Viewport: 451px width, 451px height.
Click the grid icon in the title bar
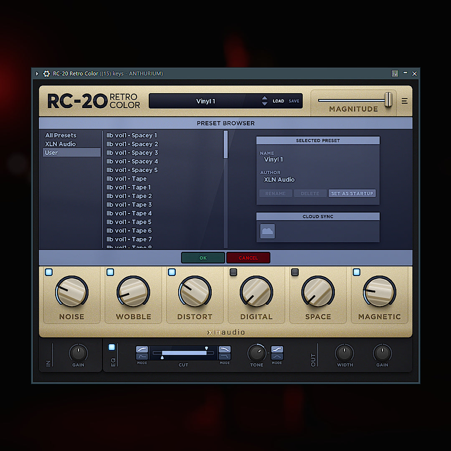tap(395, 73)
